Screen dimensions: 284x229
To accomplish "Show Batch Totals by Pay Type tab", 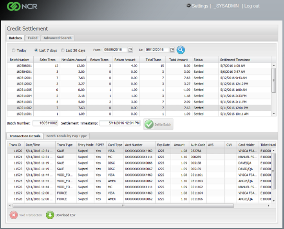I will tap(67, 136).
